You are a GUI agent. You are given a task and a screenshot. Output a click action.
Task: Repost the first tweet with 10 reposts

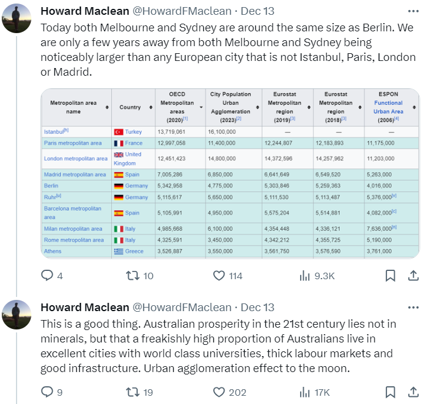(x=134, y=276)
